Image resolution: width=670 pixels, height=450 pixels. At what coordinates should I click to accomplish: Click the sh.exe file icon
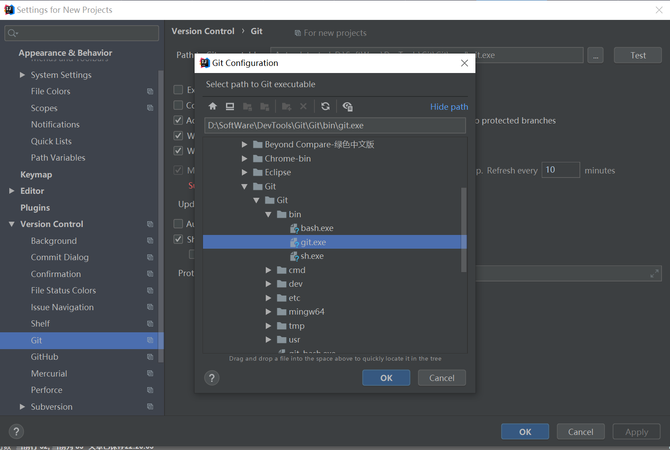[x=295, y=256]
